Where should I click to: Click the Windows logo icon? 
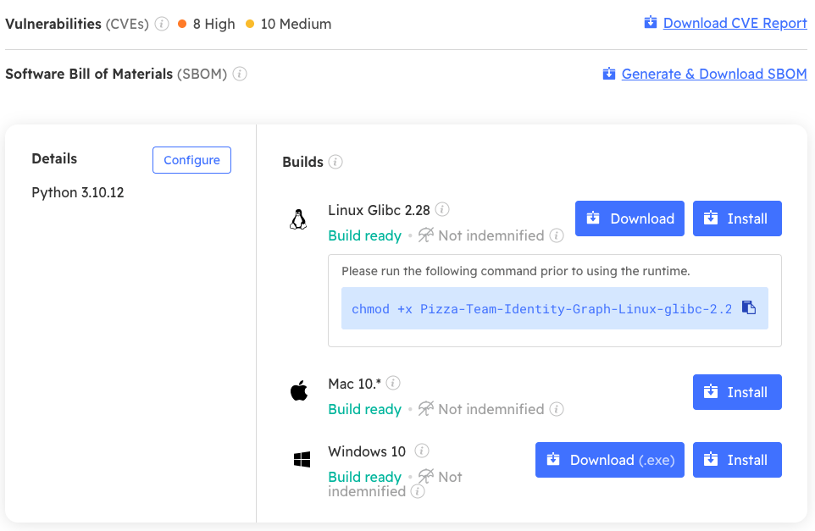(302, 460)
